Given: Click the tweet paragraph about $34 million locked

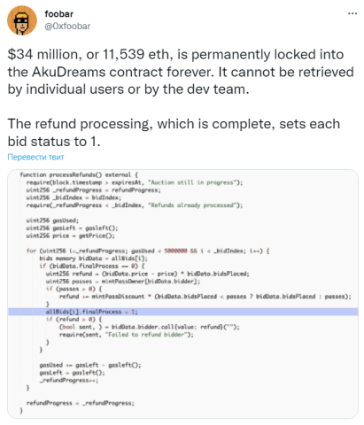Looking at the screenshot, I should (181, 72).
